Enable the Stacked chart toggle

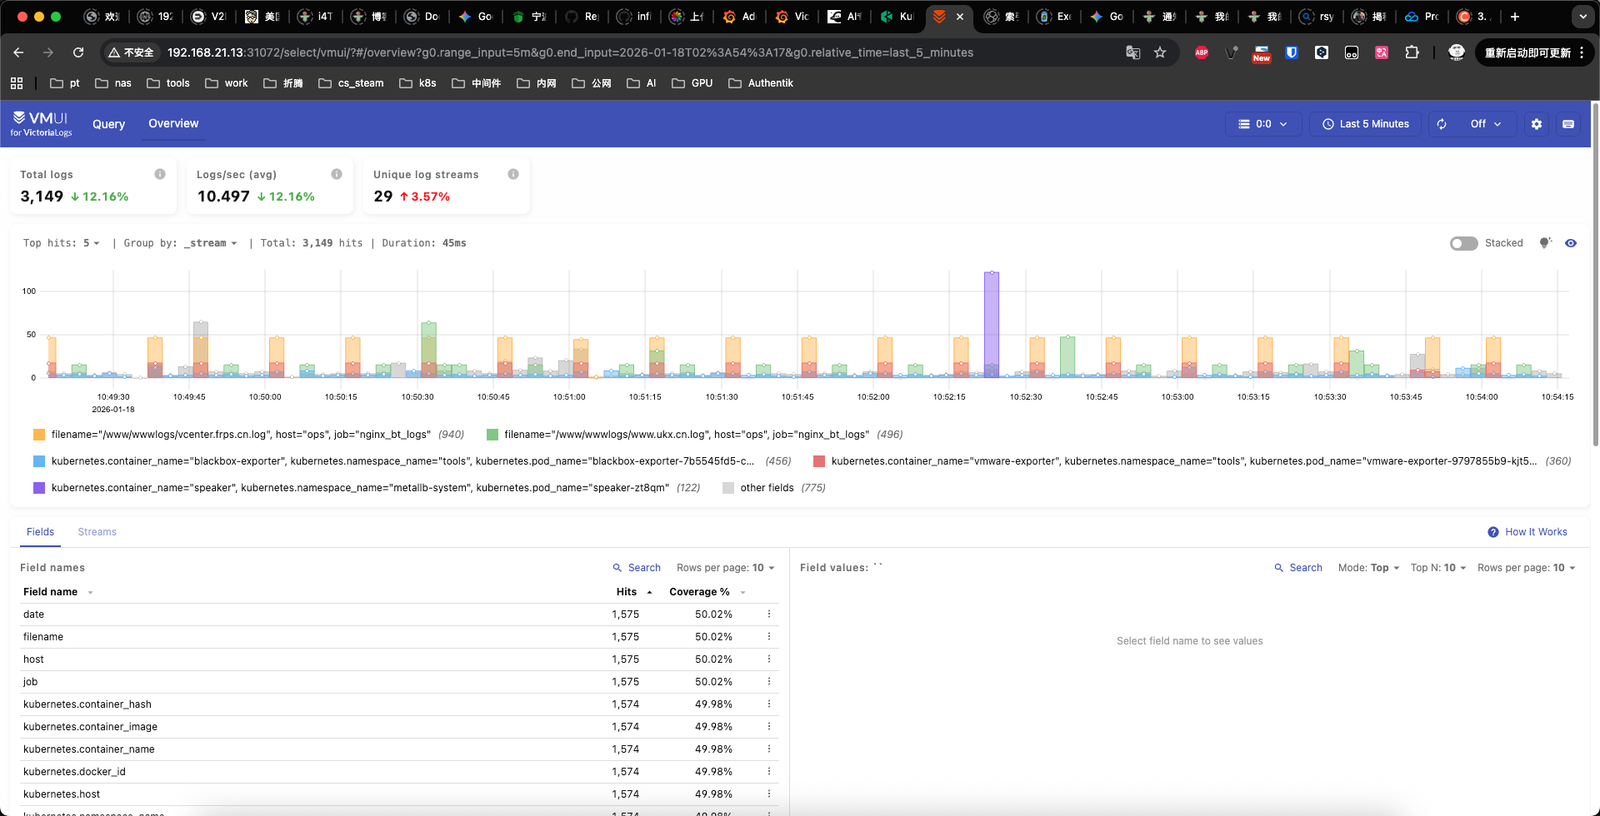[x=1463, y=243]
